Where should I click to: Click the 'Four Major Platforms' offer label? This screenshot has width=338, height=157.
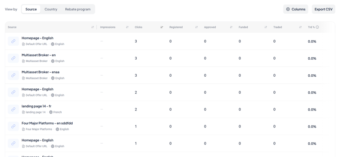[39, 129]
